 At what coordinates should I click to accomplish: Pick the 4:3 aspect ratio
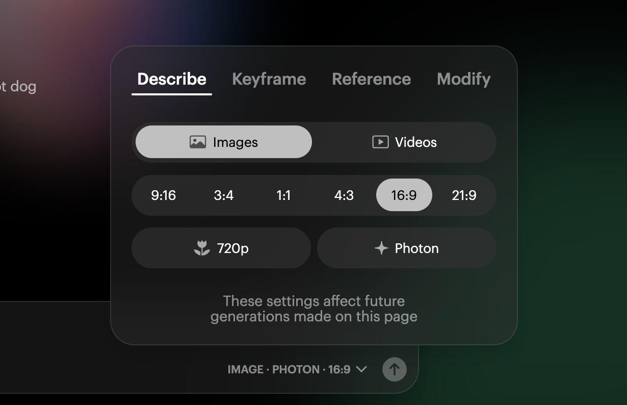(x=344, y=195)
